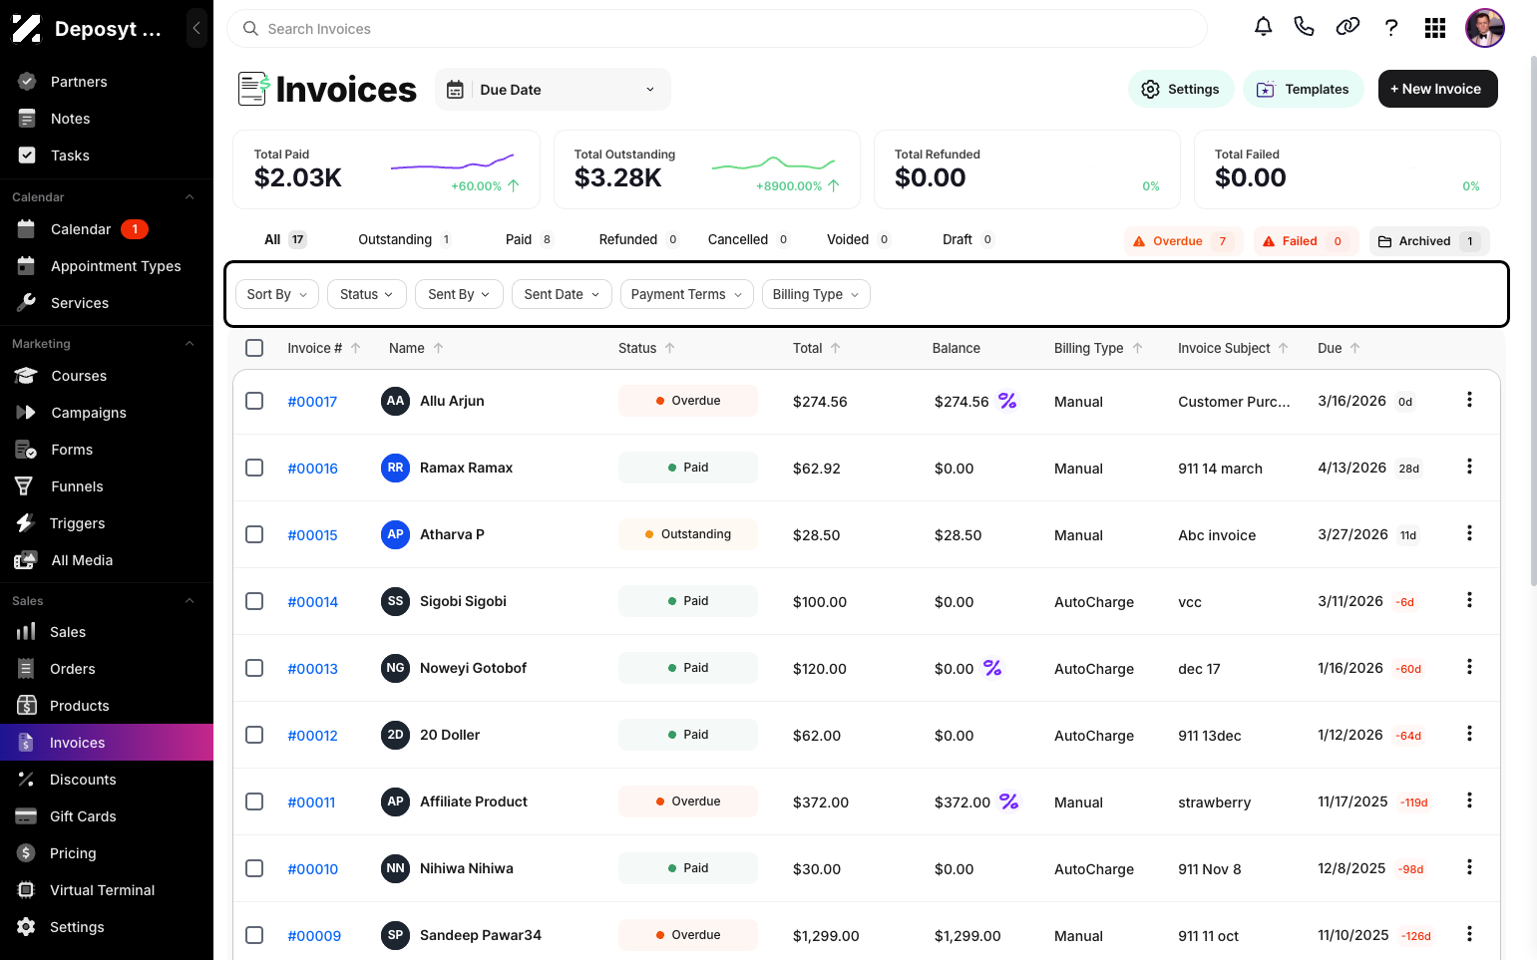Click the discount icon on Allu Arjun balance

1007,401
